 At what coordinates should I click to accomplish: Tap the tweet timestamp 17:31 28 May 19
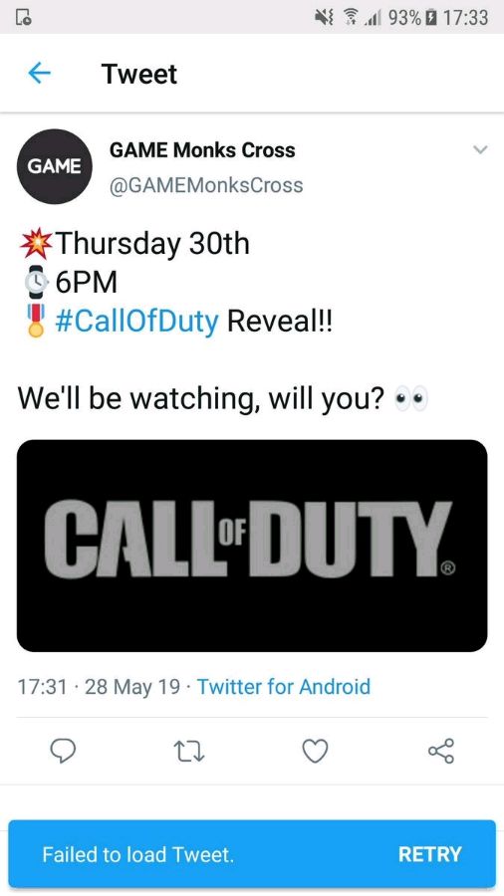[99, 686]
